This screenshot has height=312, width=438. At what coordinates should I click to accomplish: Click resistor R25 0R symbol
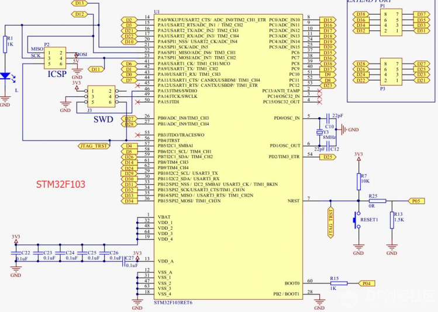(x=378, y=201)
